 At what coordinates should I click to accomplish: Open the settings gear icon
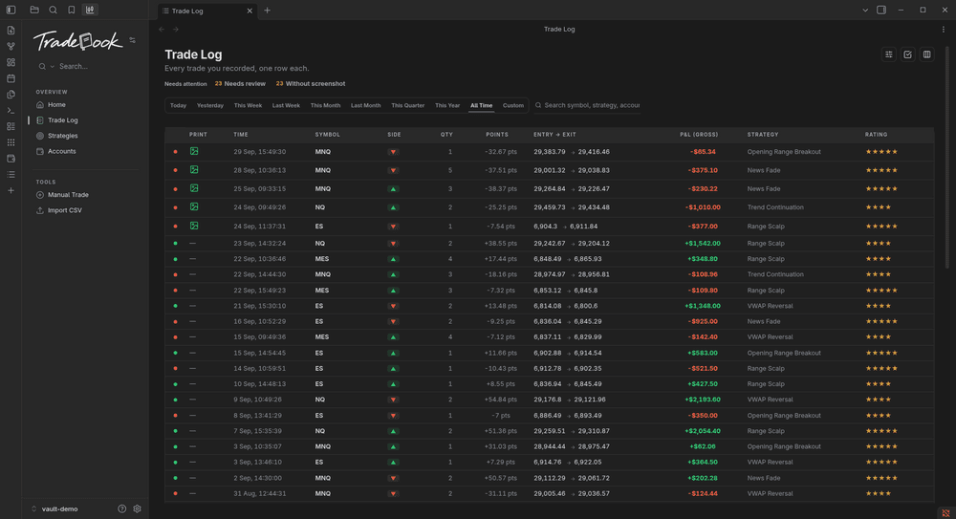(137, 508)
